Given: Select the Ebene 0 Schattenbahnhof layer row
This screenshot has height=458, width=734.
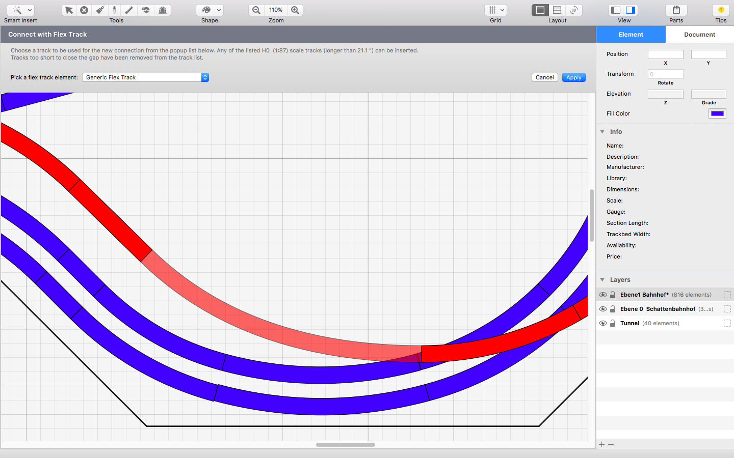Looking at the screenshot, I should (x=665, y=309).
